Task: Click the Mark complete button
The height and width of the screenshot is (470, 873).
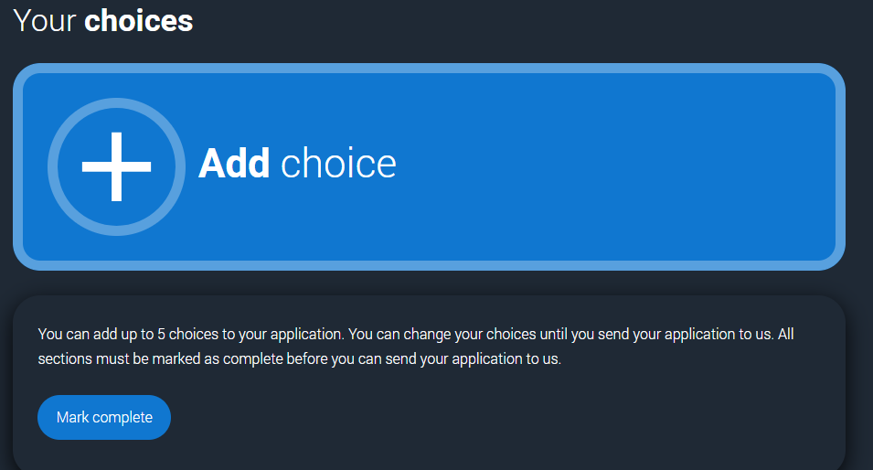Action: tap(104, 417)
